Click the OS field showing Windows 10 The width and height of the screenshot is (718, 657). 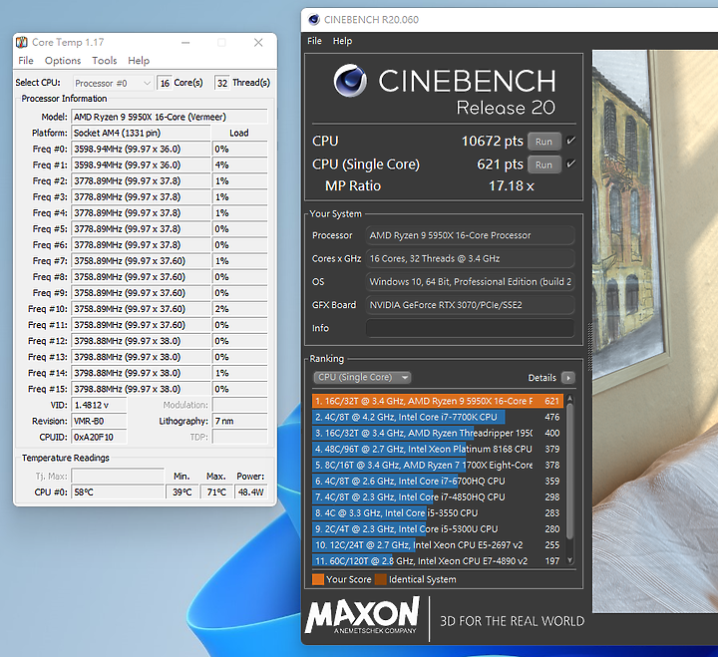(470, 281)
